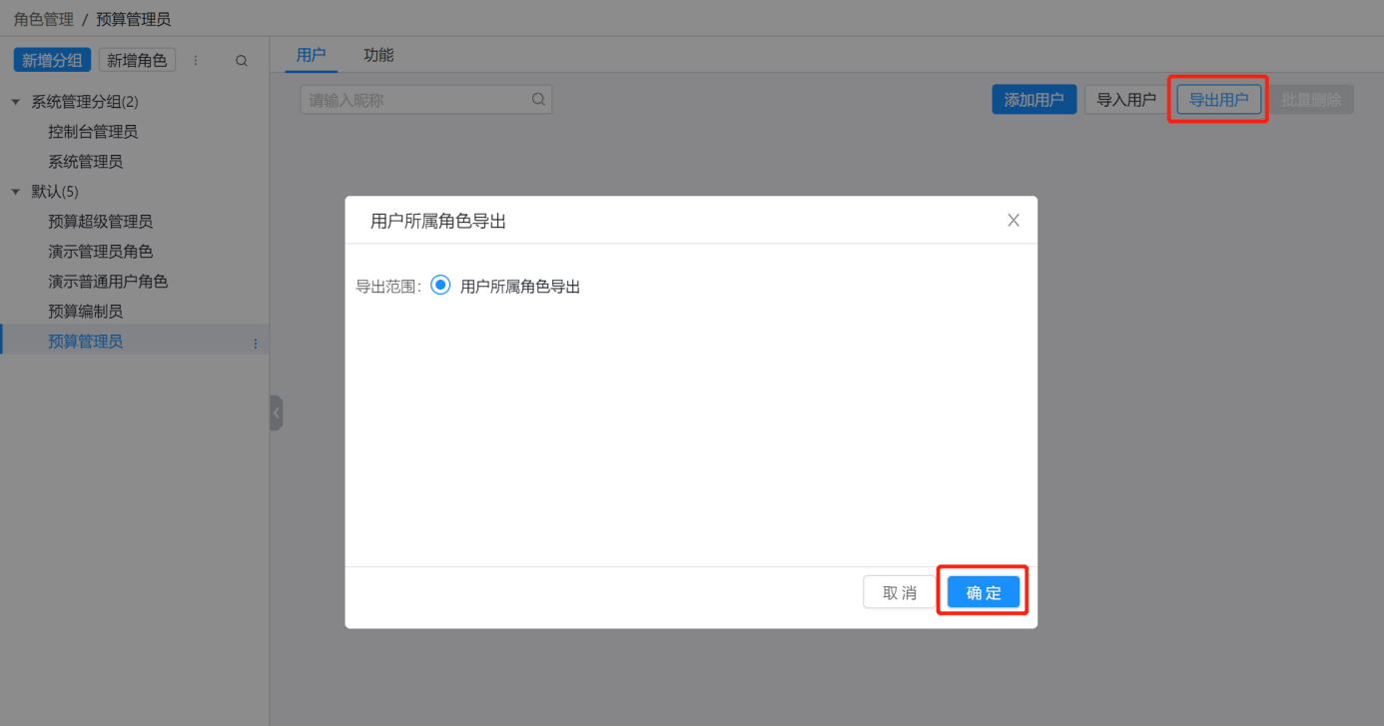Screen dimensions: 1384x726
Task: Click the 导出用户 button
Action: coord(1218,100)
